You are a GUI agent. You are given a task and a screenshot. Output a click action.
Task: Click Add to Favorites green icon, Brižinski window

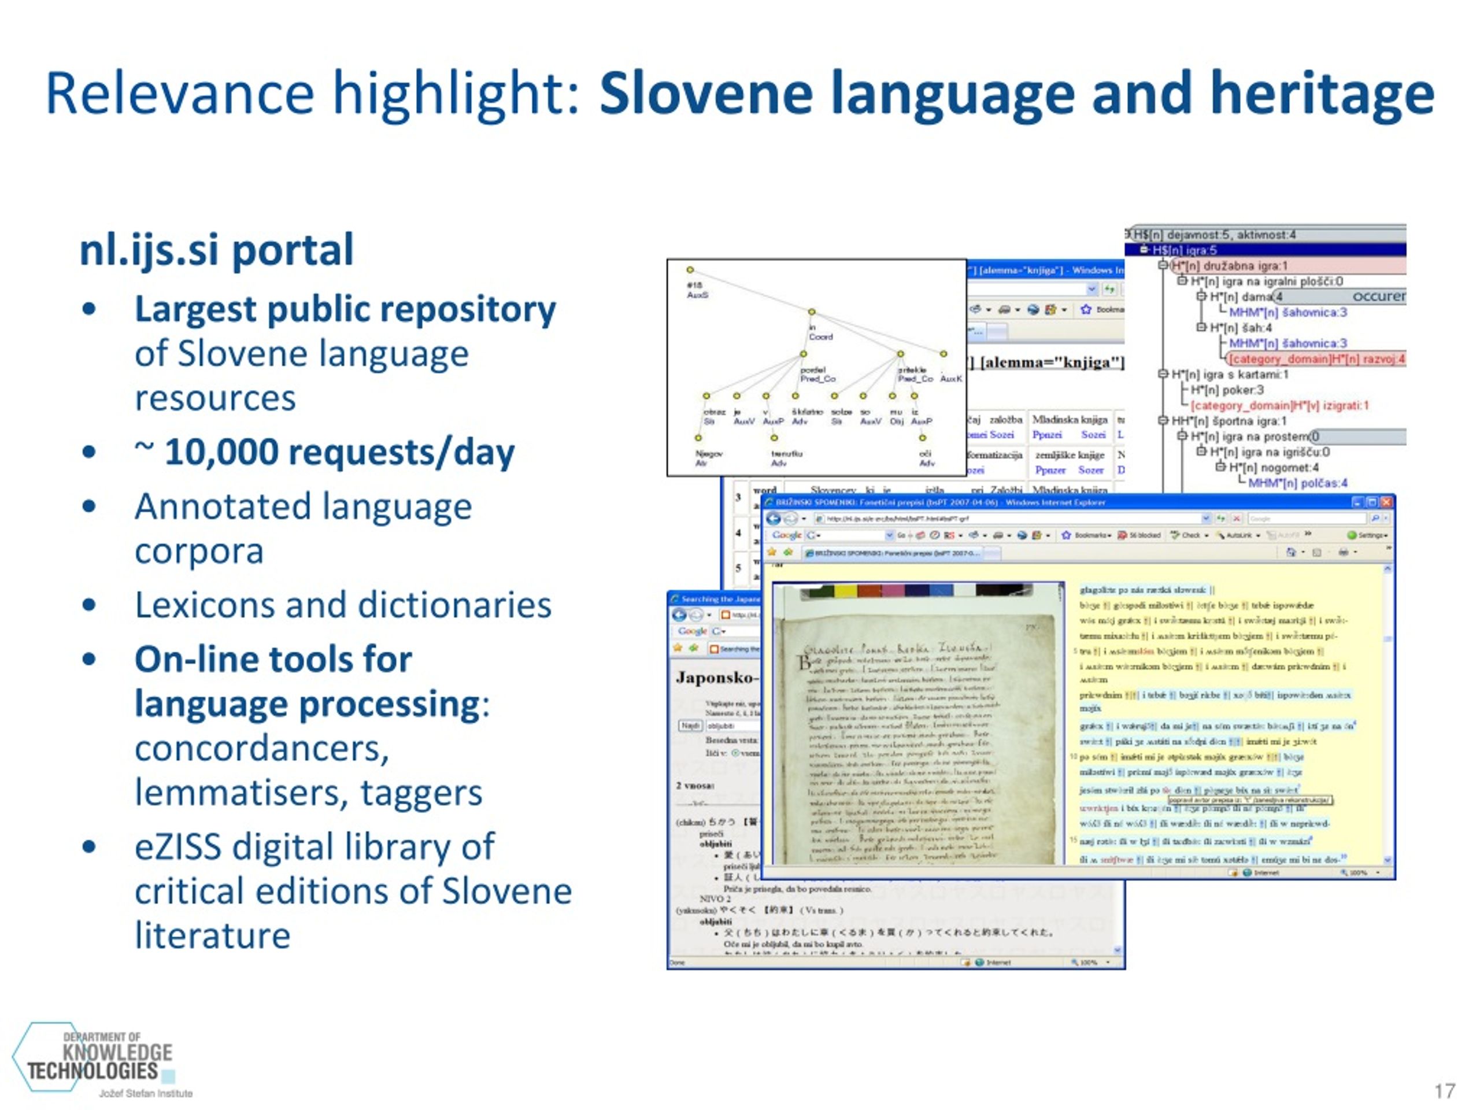[789, 552]
